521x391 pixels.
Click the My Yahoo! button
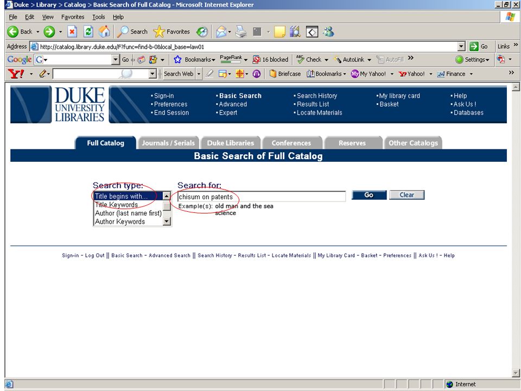click(368, 74)
